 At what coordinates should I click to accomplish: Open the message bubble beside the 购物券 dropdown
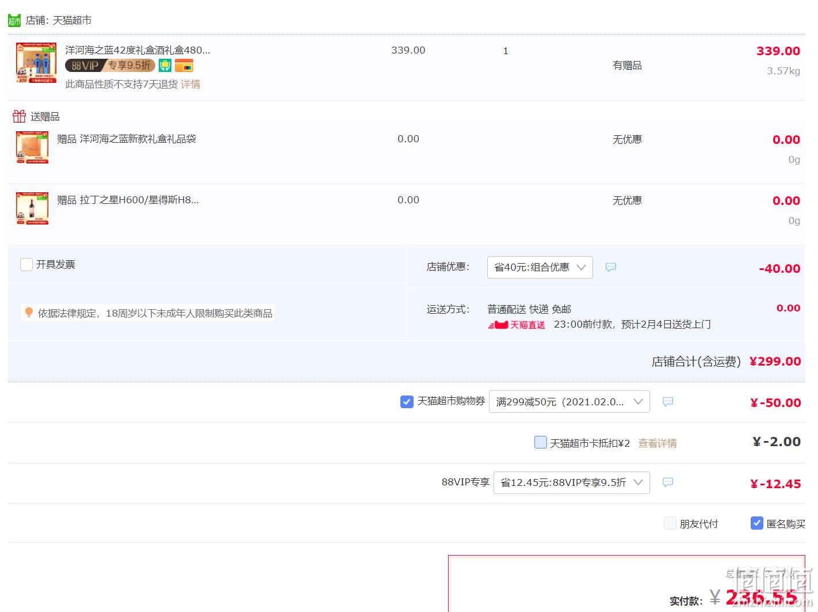click(668, 402)
